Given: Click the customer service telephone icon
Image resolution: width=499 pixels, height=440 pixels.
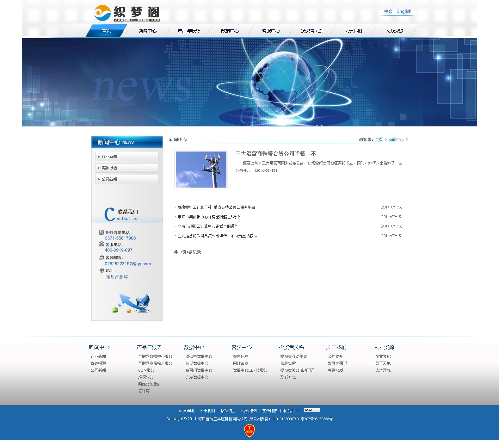Looking at the screenshot, I should (x=102, y=244).
